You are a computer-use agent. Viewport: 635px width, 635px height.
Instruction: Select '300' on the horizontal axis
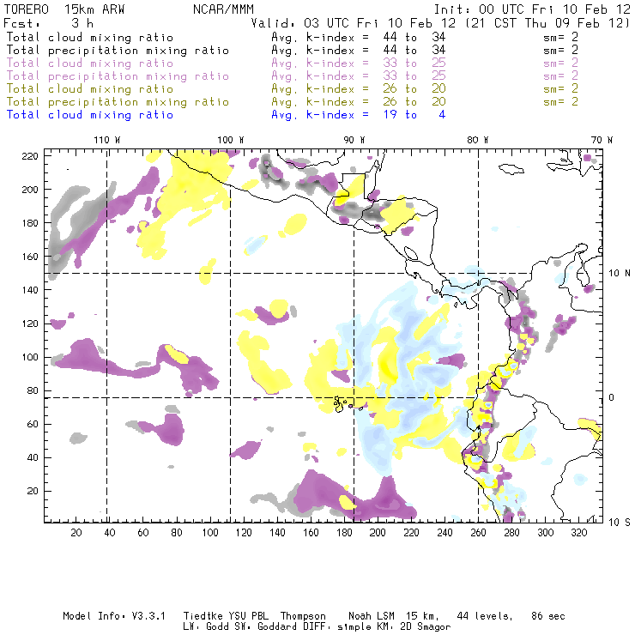[x=546, y=533]
